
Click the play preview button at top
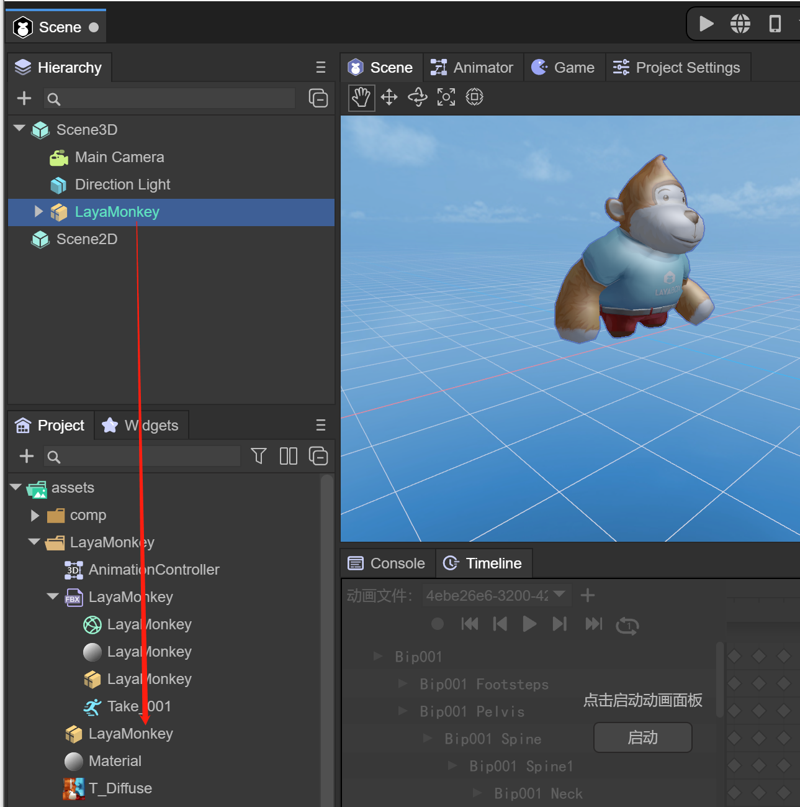pyautogui.click(x=706, y=24)
